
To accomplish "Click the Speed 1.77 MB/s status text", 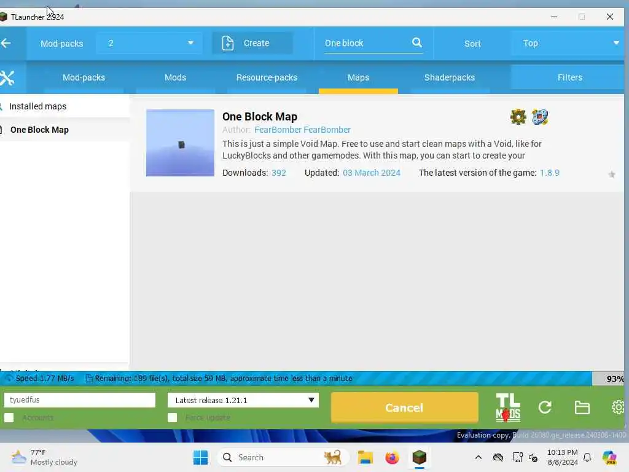I will (44, 378).
